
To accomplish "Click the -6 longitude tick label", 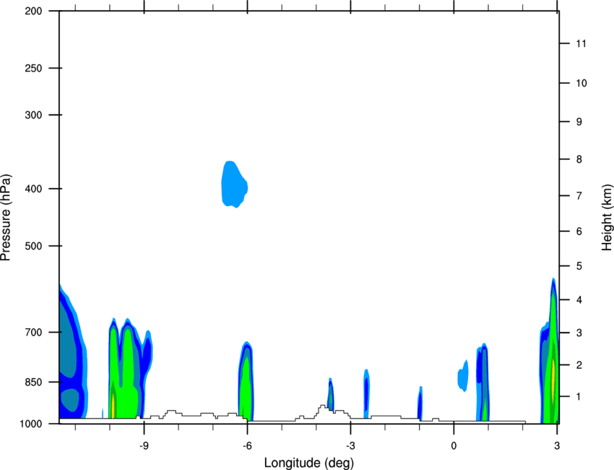I will (247, 445).
